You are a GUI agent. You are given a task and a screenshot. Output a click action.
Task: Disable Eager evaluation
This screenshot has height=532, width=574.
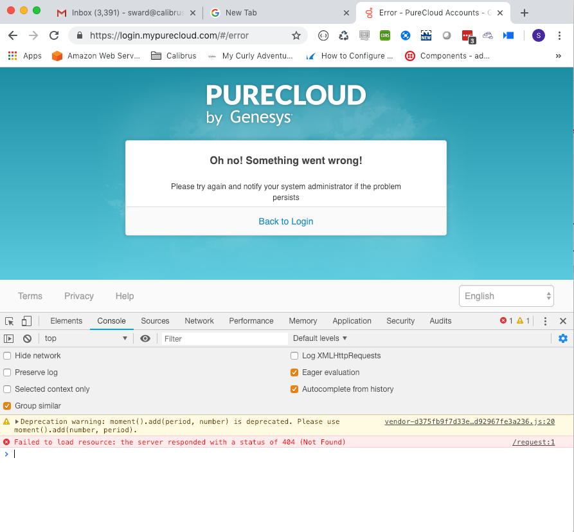(x=294, y=372)
